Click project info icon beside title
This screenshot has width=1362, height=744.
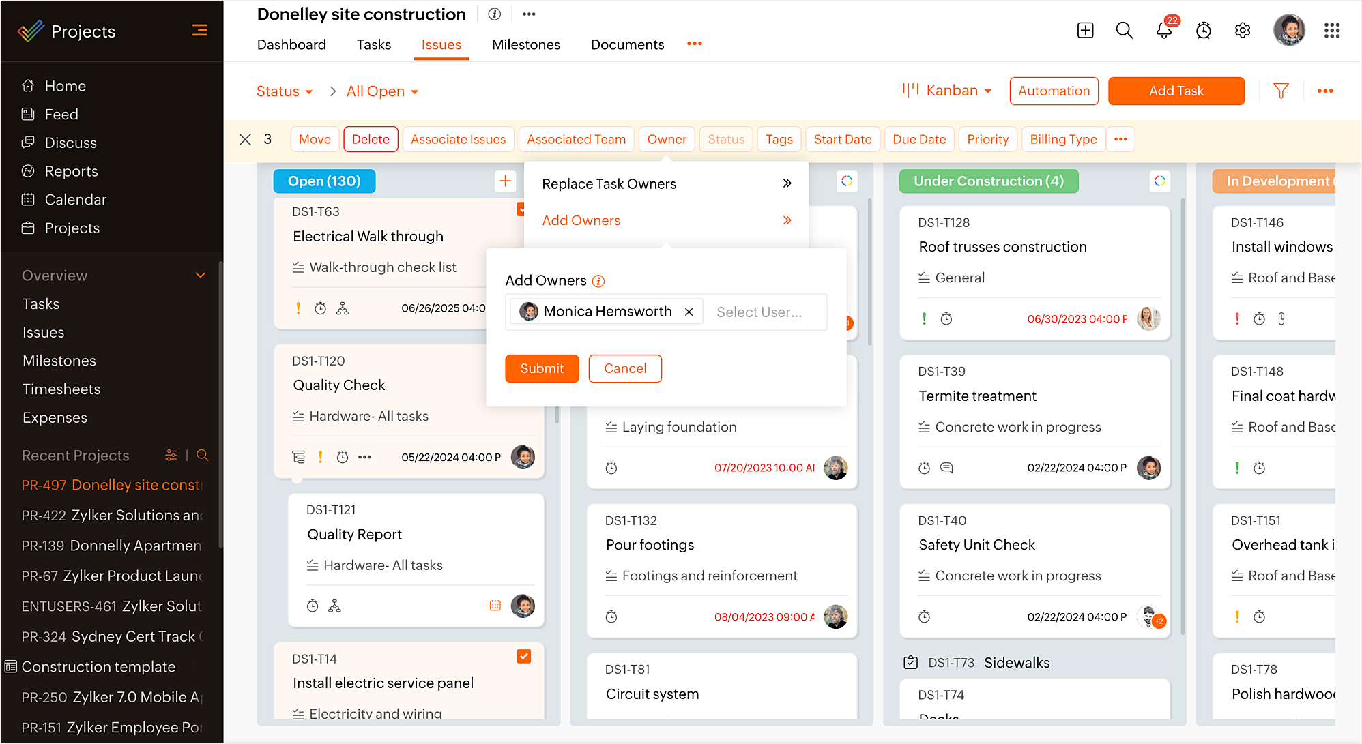[495, 14]
